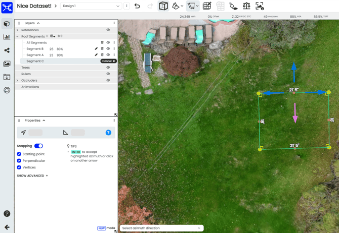The image size is (339, 233).
Task: Open the balance scale compare tool
Action: pos(246,6)
